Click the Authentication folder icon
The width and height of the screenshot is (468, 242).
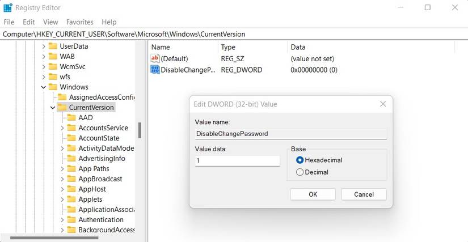[71, 220]
